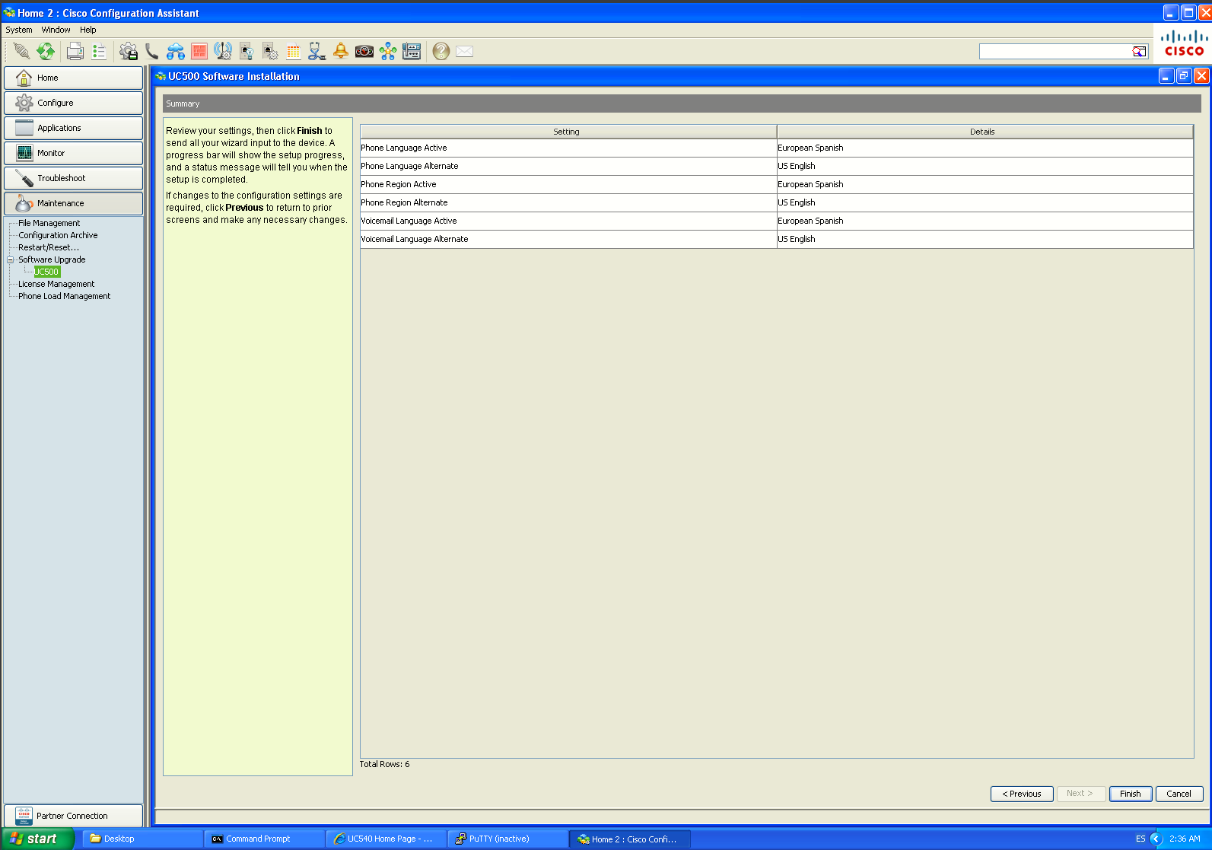Close the UC500 Software Installation window
The image size is (1212, 850).
click(x=1201, y=75)
